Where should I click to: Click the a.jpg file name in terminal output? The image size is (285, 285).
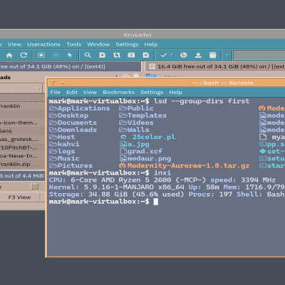138,144
